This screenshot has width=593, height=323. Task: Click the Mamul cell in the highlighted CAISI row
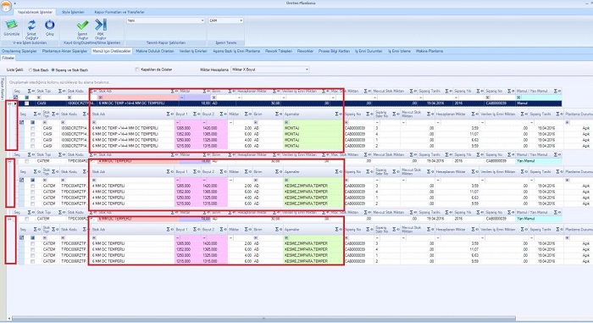coord(539,103)
